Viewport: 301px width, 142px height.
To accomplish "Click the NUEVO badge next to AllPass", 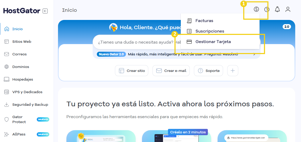I will tap(43, 134).
